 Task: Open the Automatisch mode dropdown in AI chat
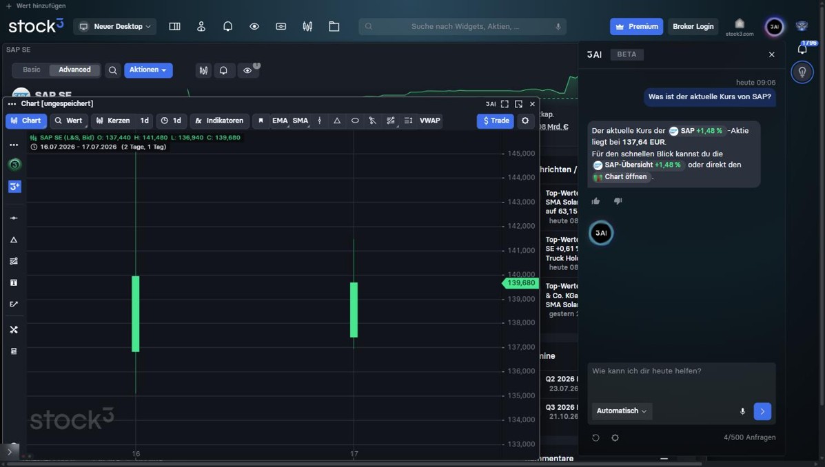[622, 411]
